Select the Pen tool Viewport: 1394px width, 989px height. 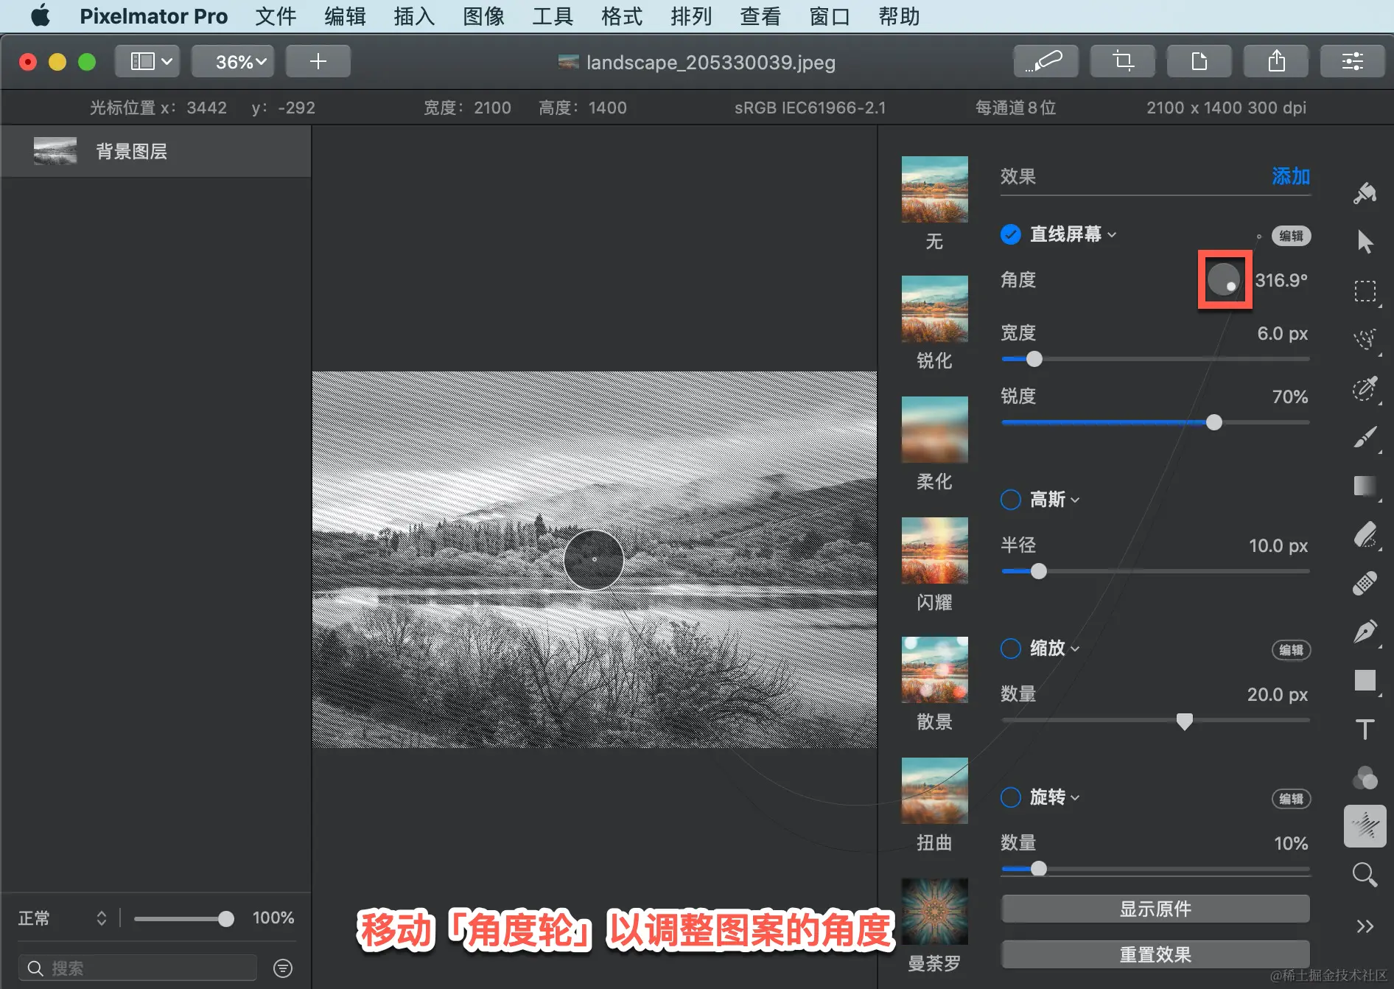(x=1365, y=632)
